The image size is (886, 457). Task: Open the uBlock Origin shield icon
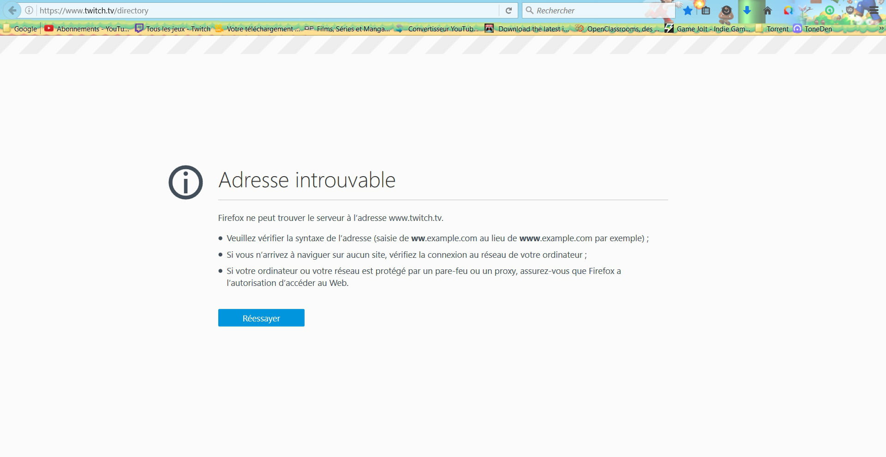[850, 10]
